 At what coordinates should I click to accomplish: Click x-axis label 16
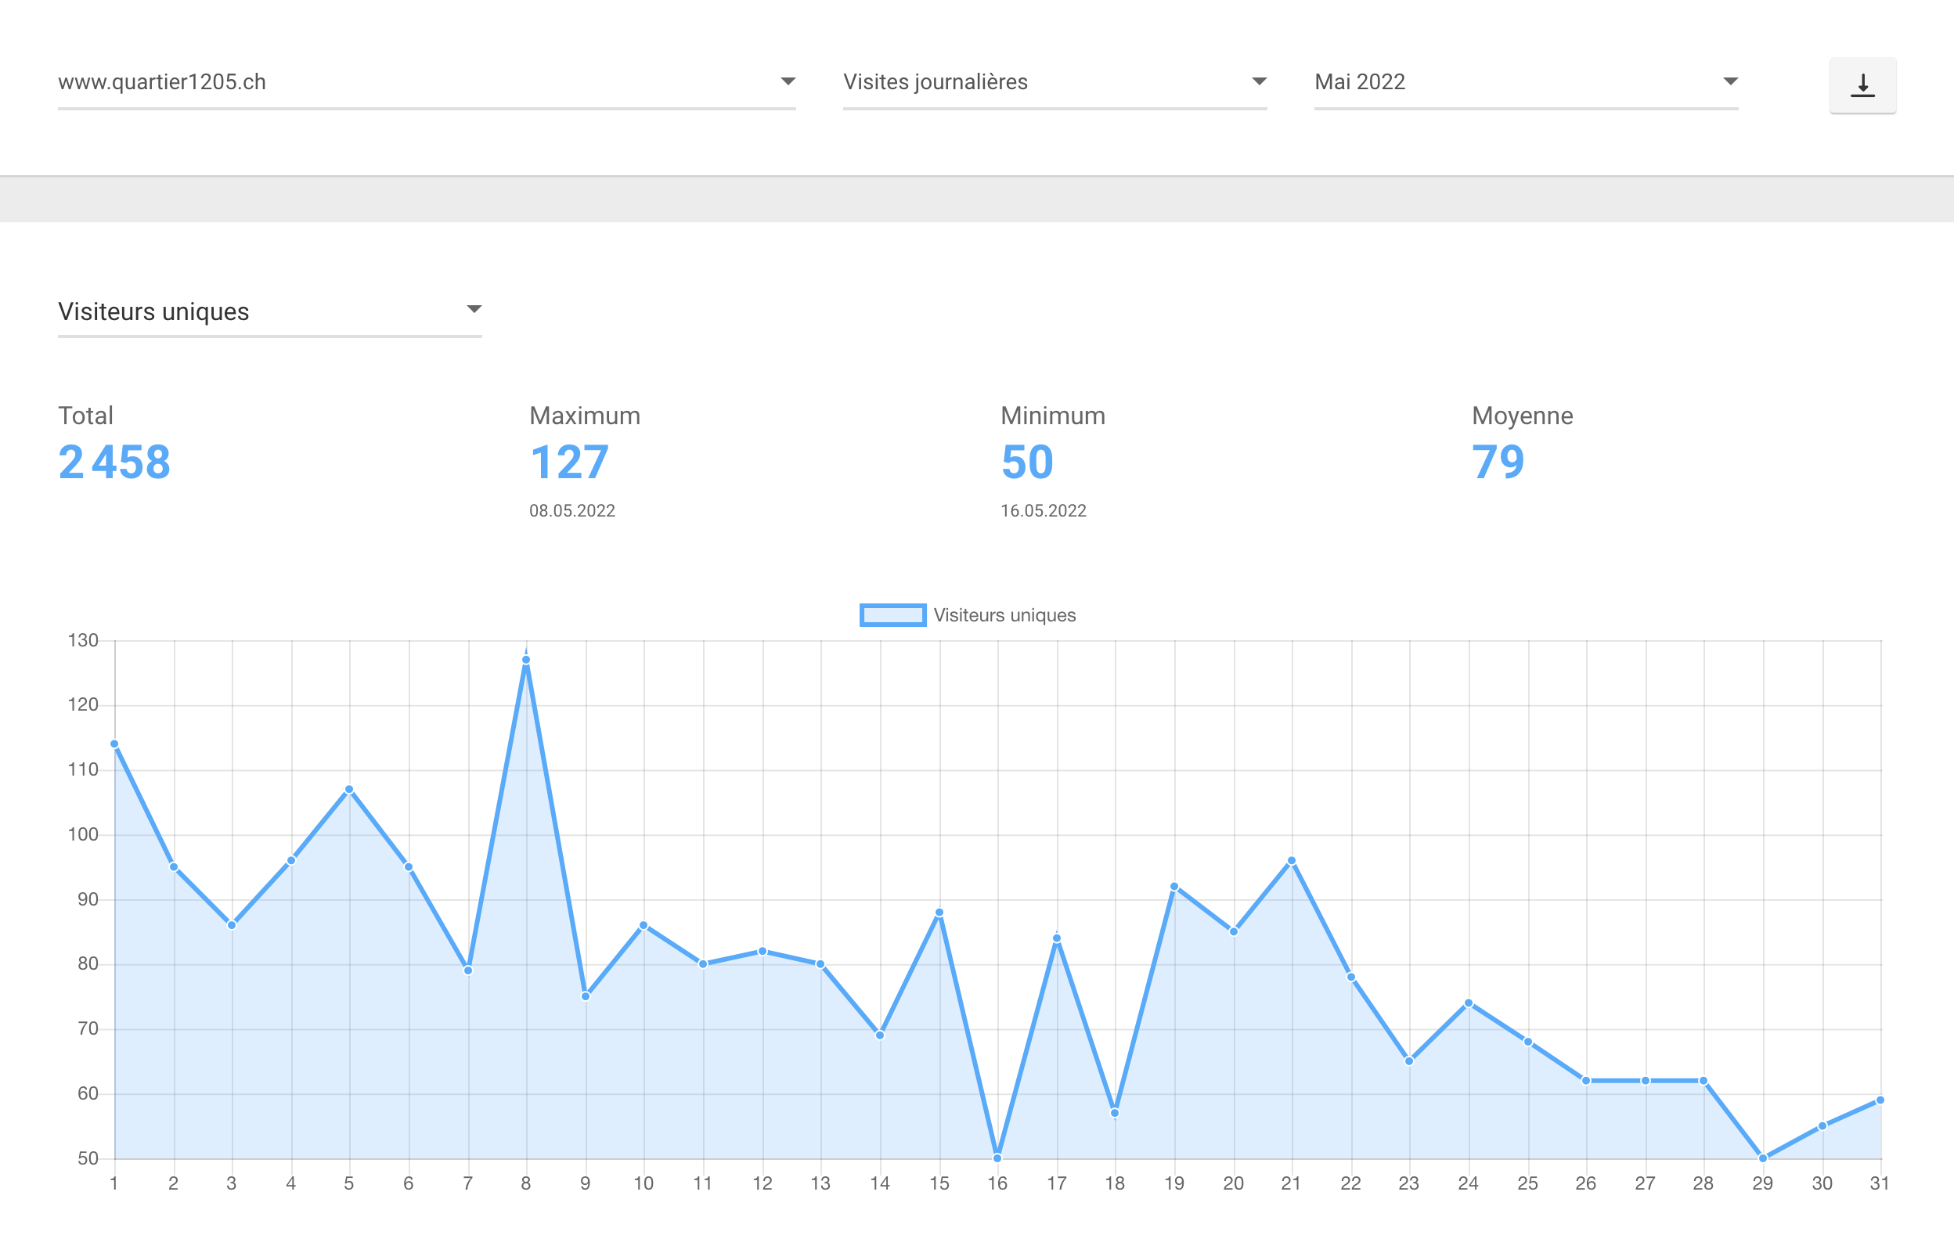[x=997, y=1183]
